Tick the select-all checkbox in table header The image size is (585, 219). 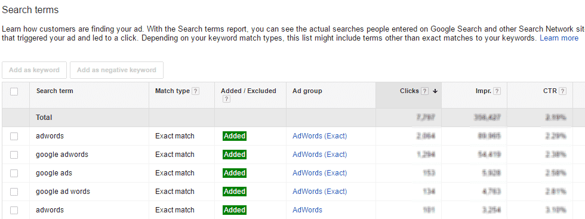(14, 91)
